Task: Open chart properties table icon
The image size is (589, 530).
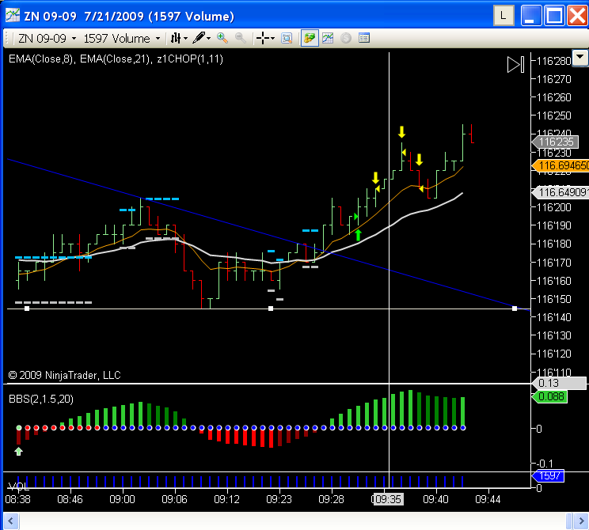Action: tap(364, 38)
